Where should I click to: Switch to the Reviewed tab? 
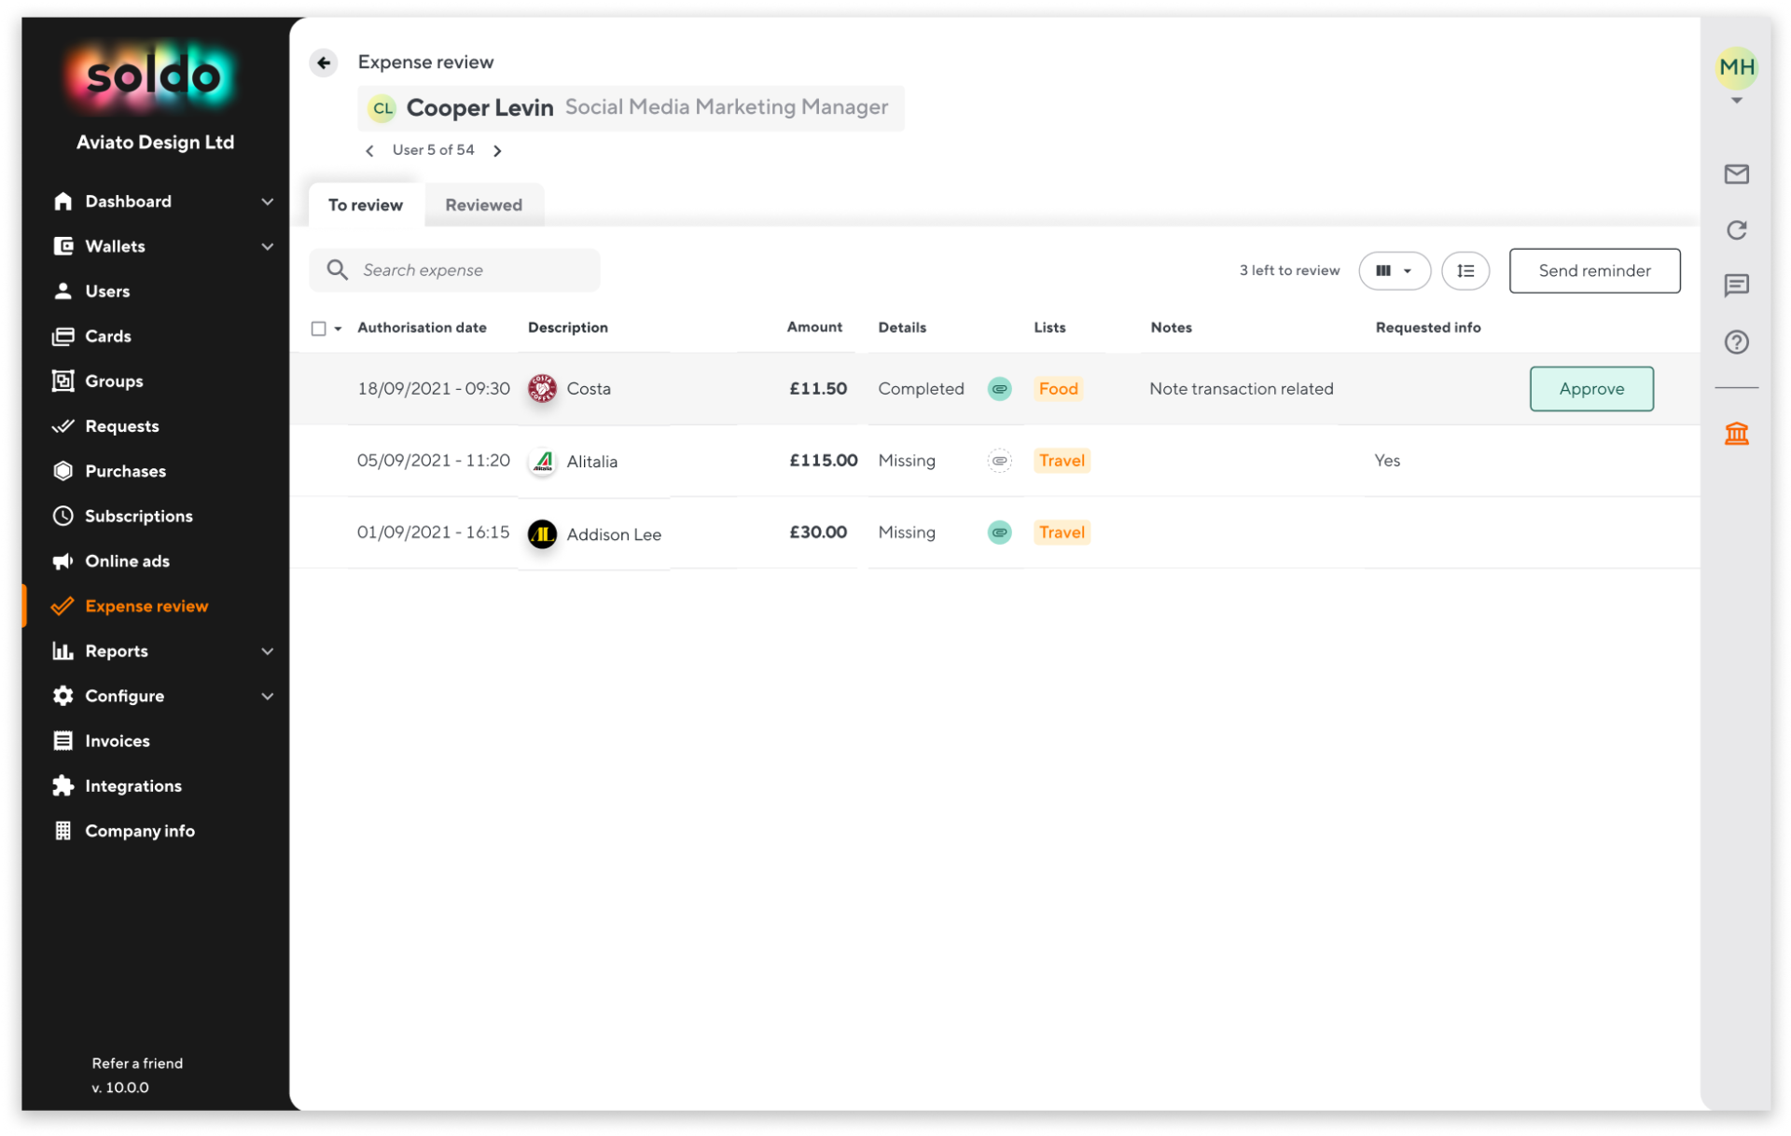point(483,204)
